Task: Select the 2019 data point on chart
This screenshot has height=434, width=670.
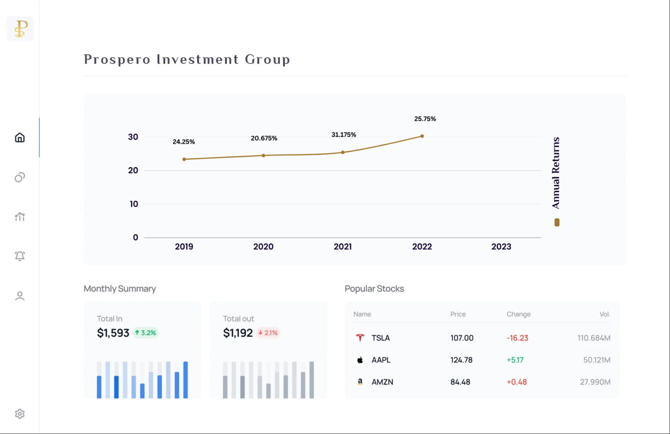Action: click(184, 159)
